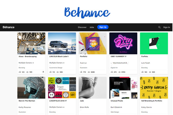Click the Sign In link
Image resolution: width=173 pixels, height=115 pixels.
166,27
